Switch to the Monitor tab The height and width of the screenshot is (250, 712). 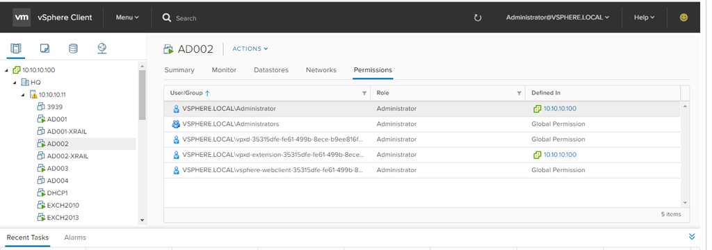click(224, 70)
